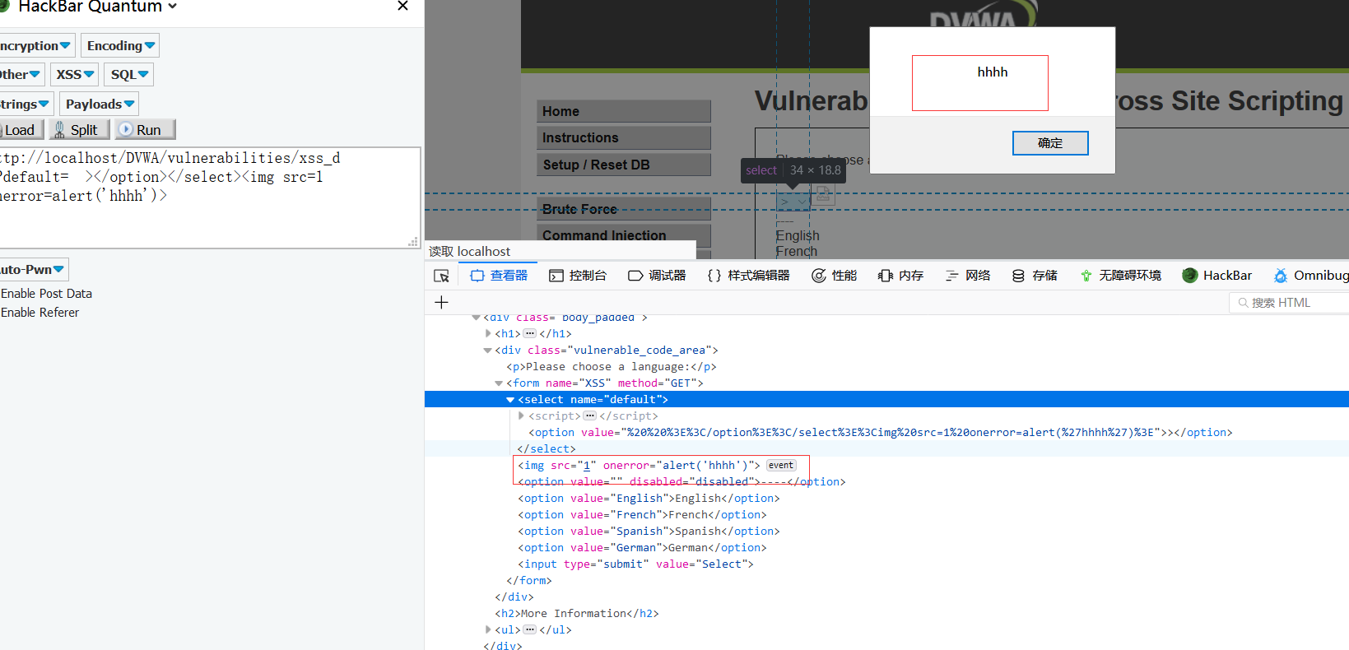Viewport: 1349px width, 650px height.
Task: Open the Instructions link in DVWA menu
Action: point(624,137)
